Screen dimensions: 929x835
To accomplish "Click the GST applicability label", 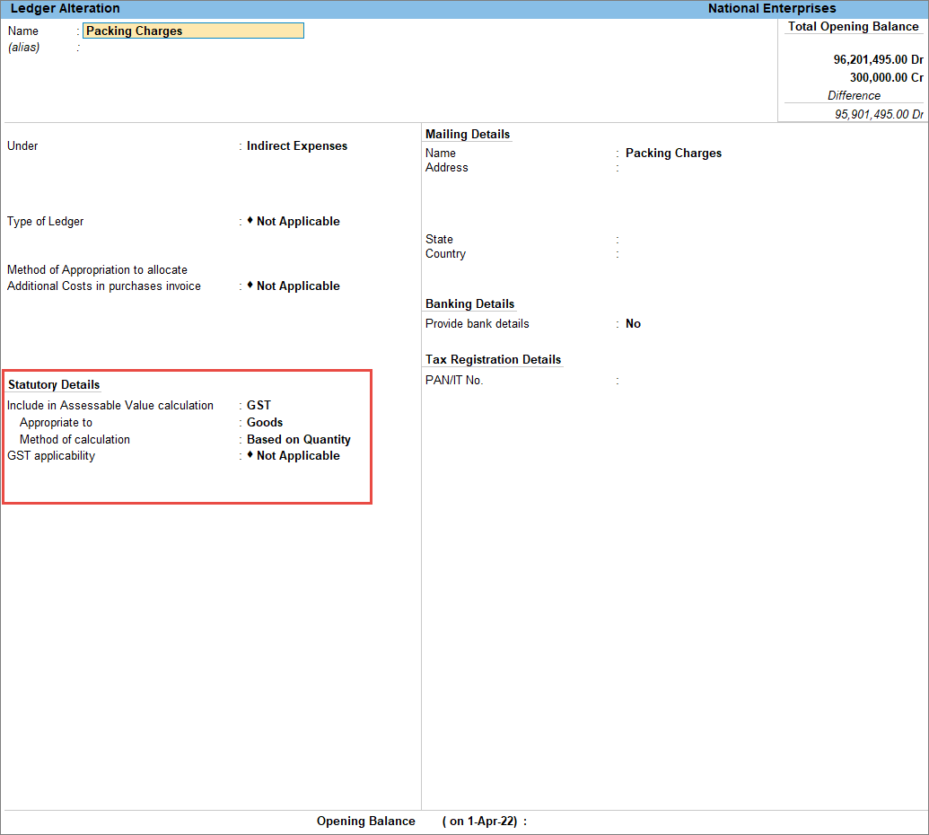I will coord(51,456).
